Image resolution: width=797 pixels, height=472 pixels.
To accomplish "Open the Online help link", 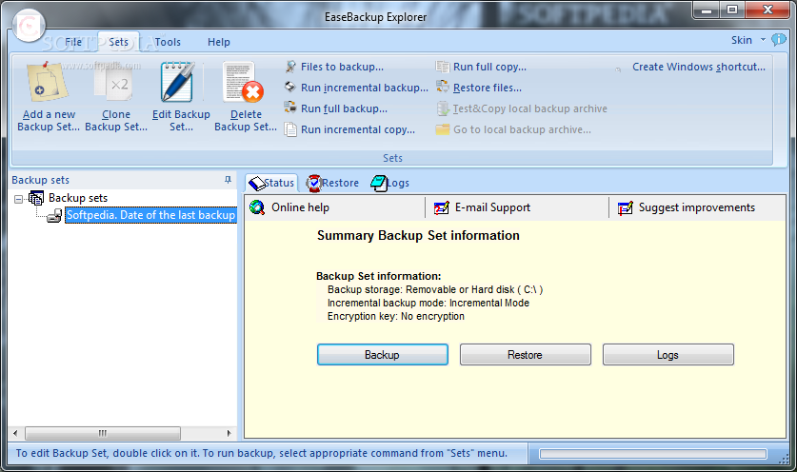I will pyautogui.click(x=300, y=207).
